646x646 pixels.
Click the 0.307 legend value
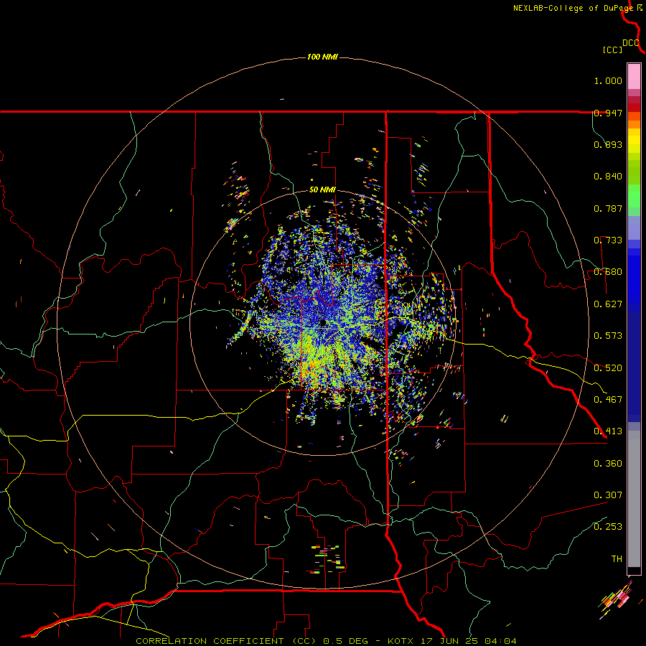point(608,495)
